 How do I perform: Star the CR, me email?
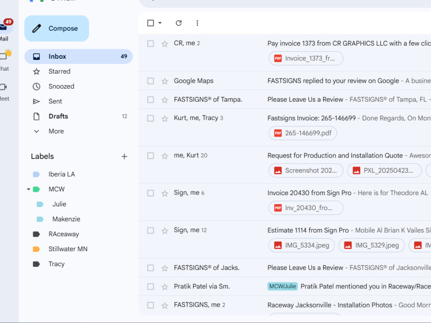click(x=165, y=43)
